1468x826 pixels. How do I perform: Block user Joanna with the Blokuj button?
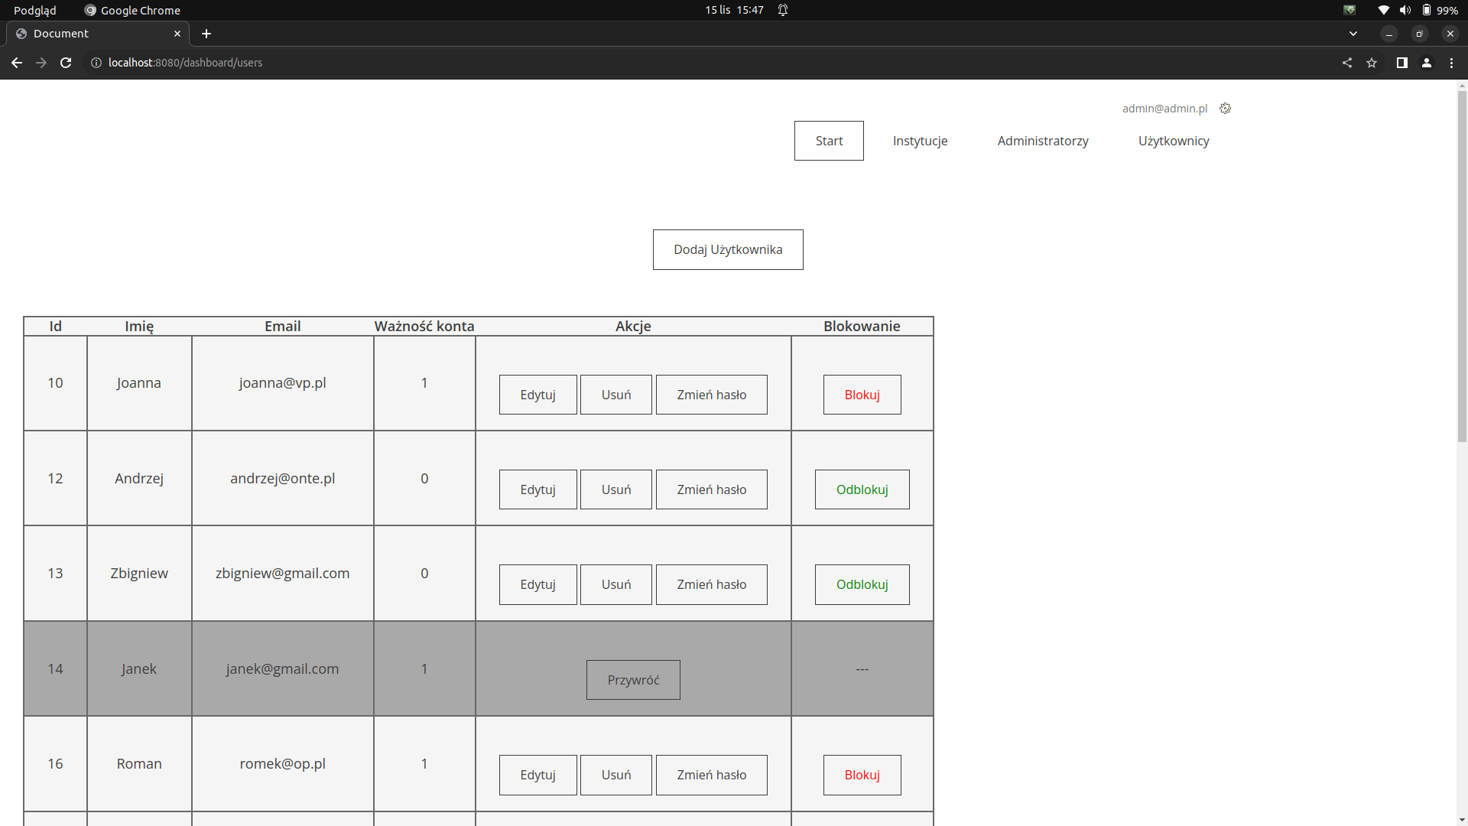tap(862, 395)
